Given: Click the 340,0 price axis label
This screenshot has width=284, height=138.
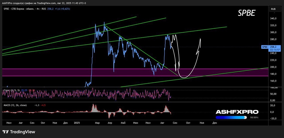Looking at the screenshot, I should tap(273, 18).
